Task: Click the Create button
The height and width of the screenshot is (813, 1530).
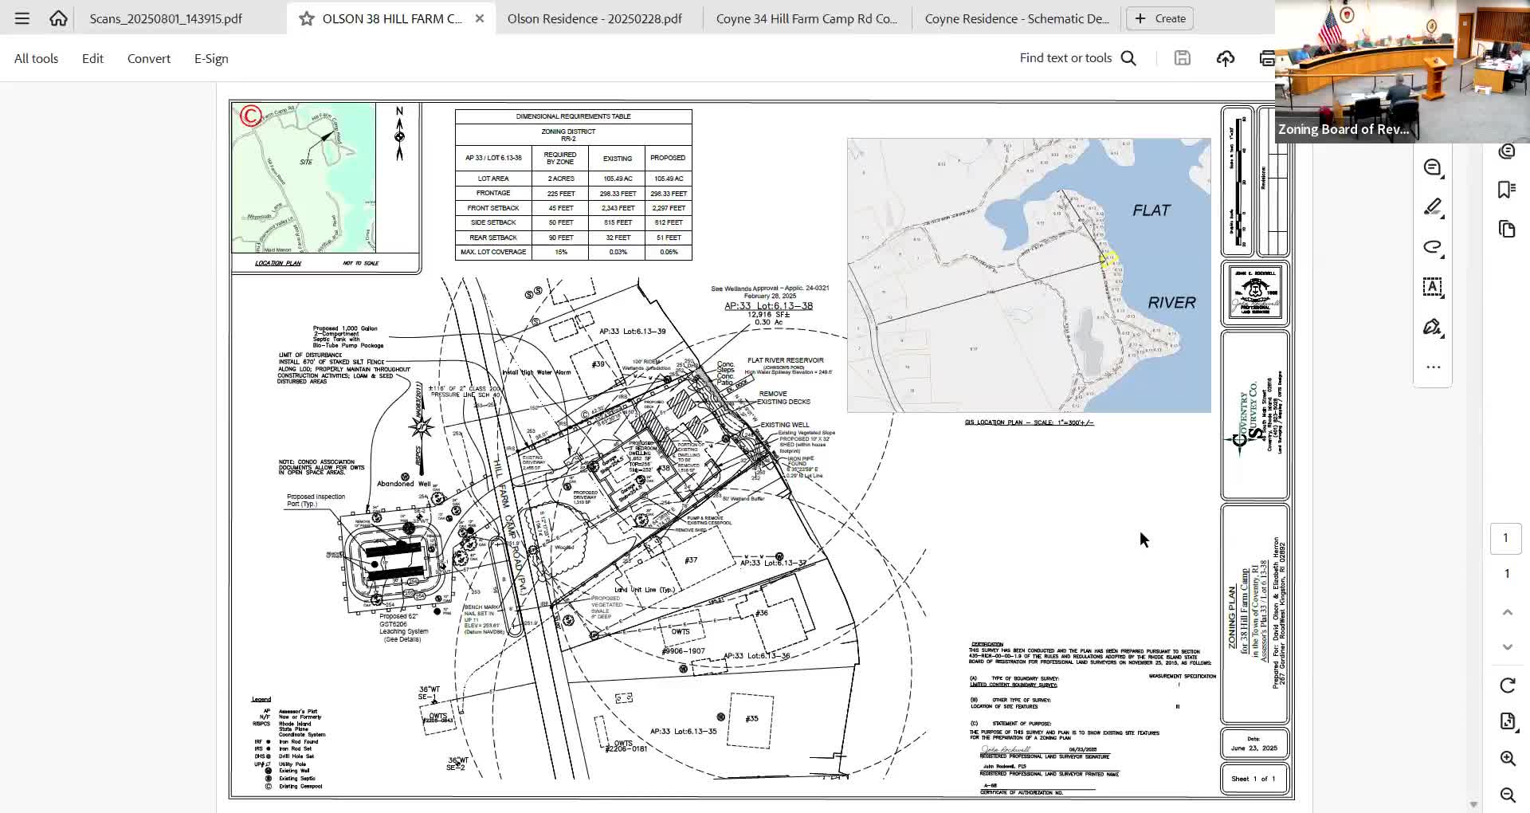Action: point(1160,18)
